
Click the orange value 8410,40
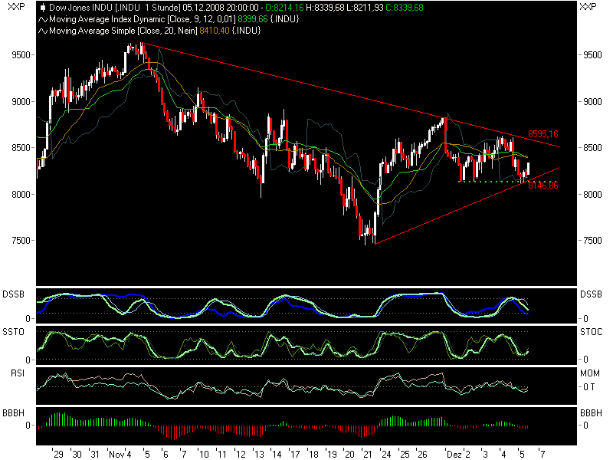coord(215,31)
